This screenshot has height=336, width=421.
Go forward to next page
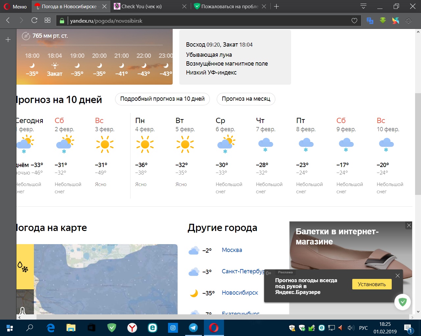click(x=21, y=20)
